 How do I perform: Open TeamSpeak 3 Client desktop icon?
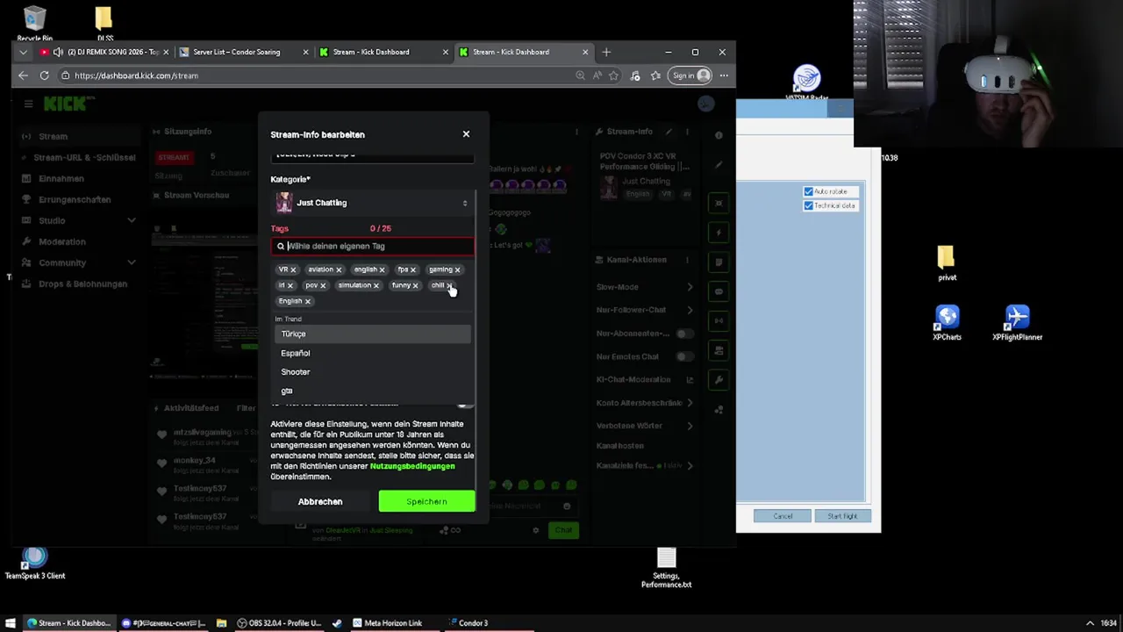tap(34, 563)
